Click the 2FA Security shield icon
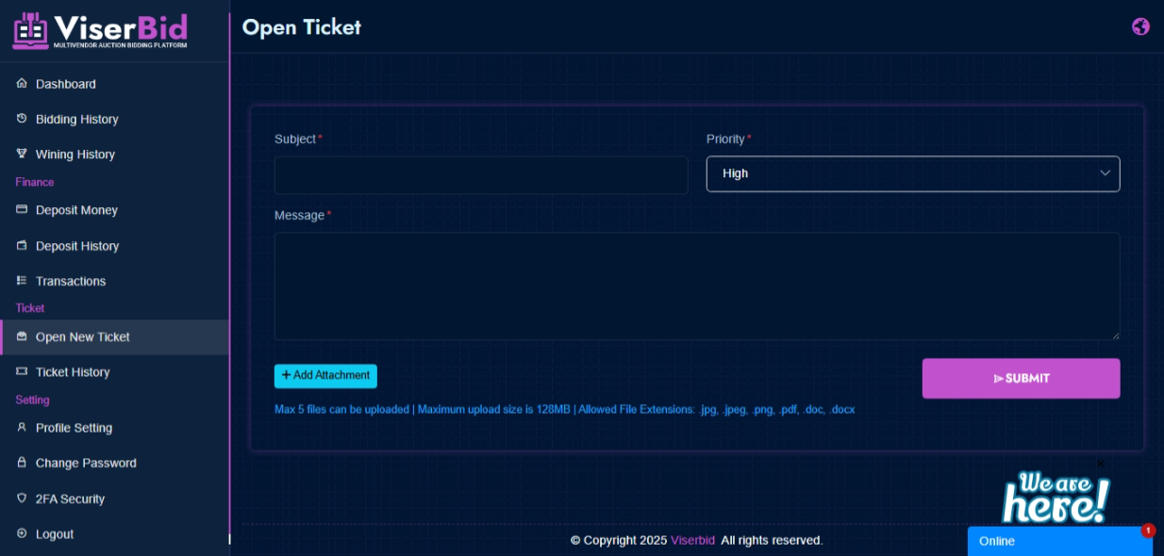 coord(22,499)
